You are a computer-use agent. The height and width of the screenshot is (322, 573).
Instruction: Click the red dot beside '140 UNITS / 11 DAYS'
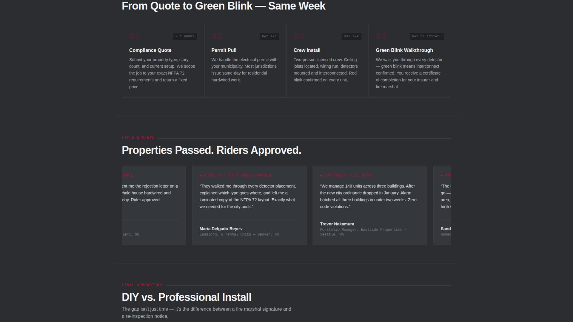(321, 176)
